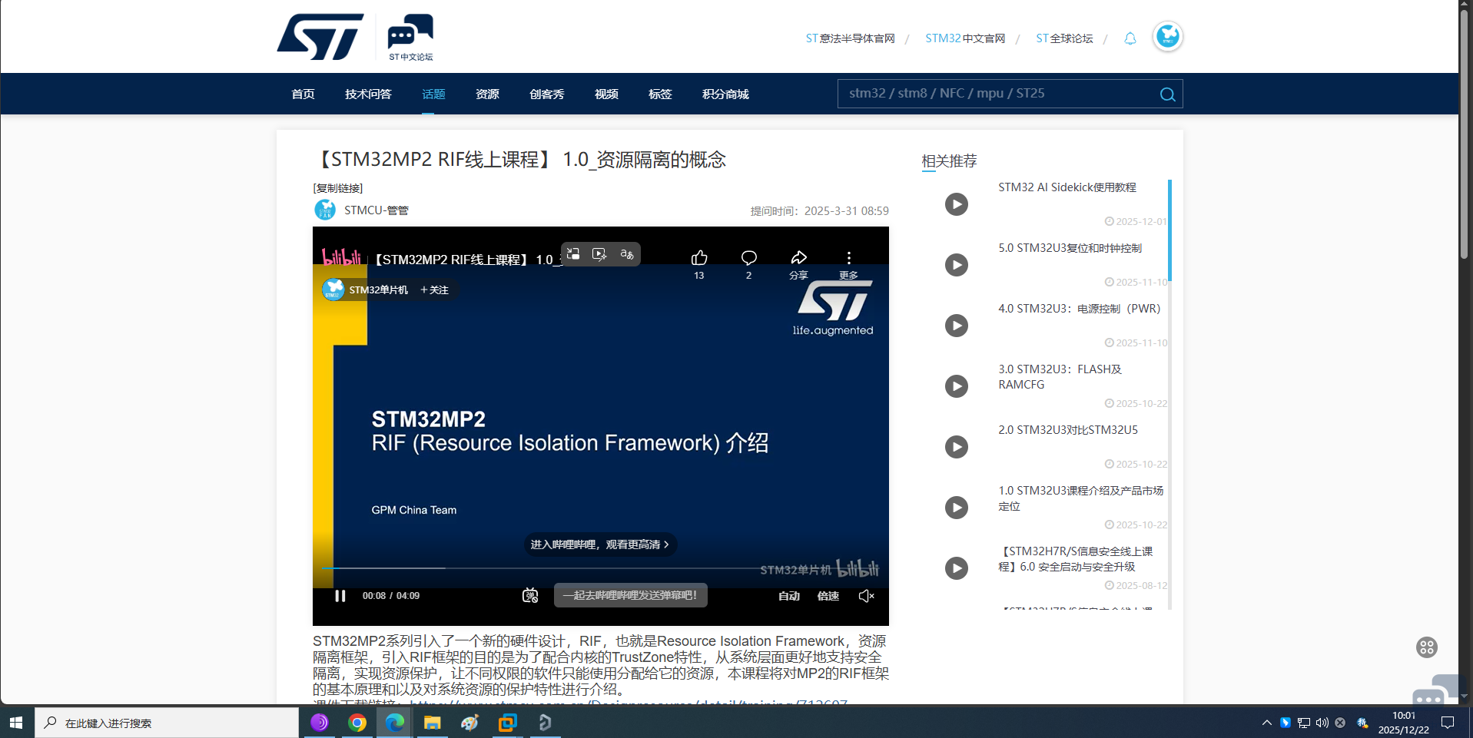The width and height of the screenshot is (1473, 738).
Task: Open the 2.0 STM32U3对比STM32U5 title
Action: coord(1068,430)
